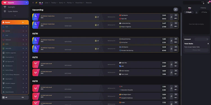Favorite the Paper Rex match star
Image resolution: width=211 pixels, height=105 pixels.
[x=38, y=62]
